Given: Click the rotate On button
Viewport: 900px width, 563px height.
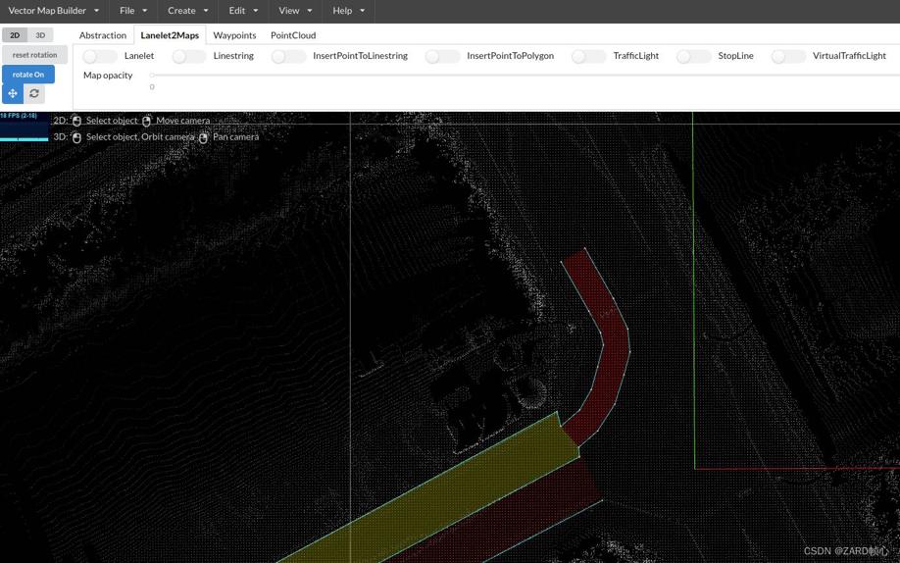Looking at the screenshot, I should click(x=28, y=75).
